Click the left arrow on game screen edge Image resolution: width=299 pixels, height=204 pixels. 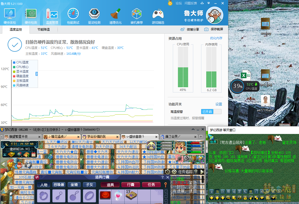3,164
